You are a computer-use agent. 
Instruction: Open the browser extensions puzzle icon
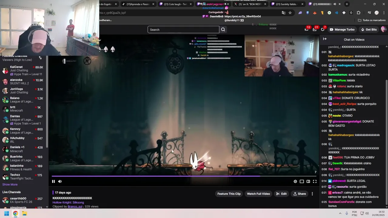coord(359,13)
